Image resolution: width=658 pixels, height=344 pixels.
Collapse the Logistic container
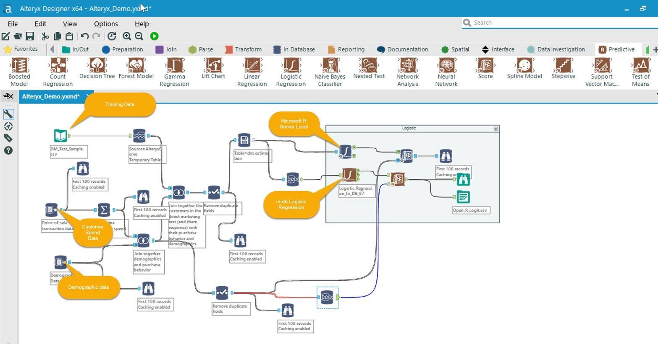point(496,128)
